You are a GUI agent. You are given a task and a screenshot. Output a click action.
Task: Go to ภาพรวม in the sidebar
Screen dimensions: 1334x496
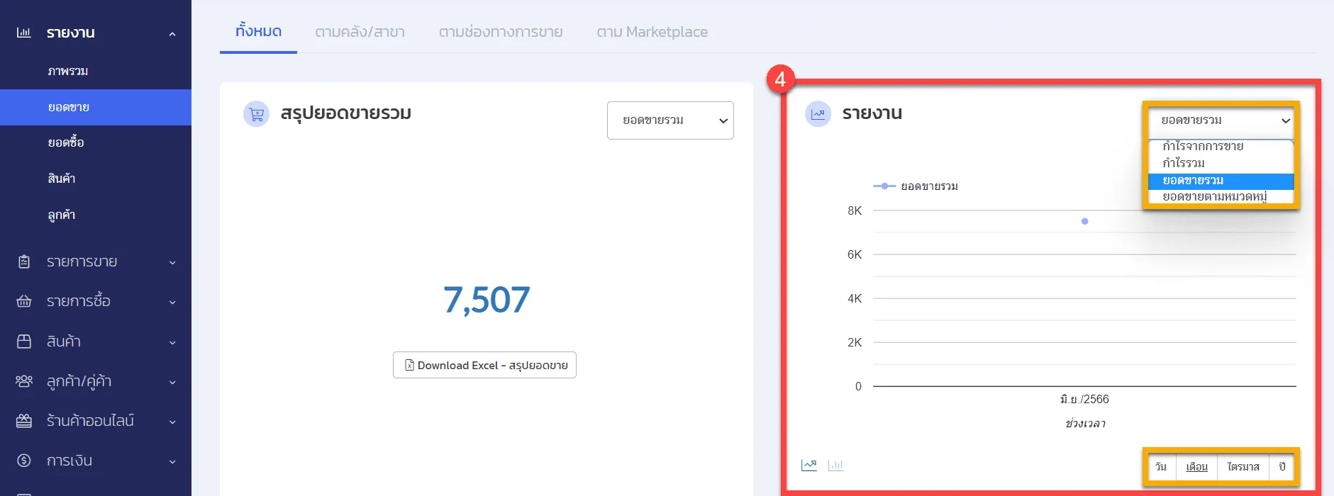pyautogui.click(x=68, y=72)
